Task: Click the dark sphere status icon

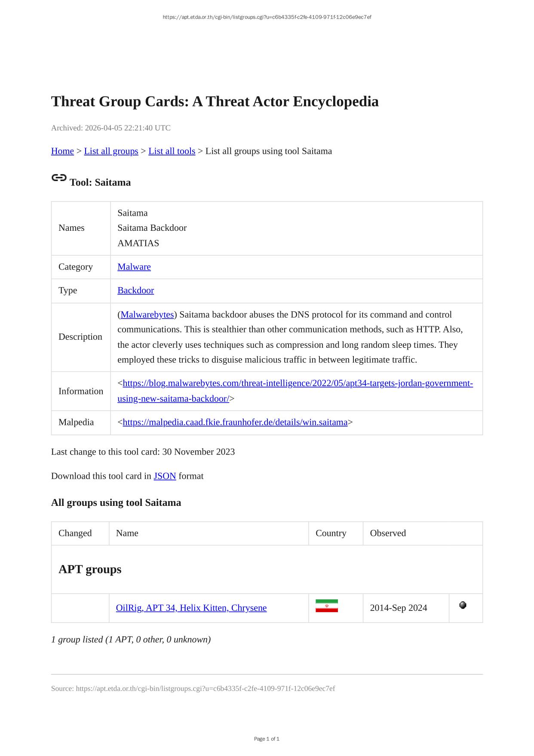Action: (x=463, y=605)
